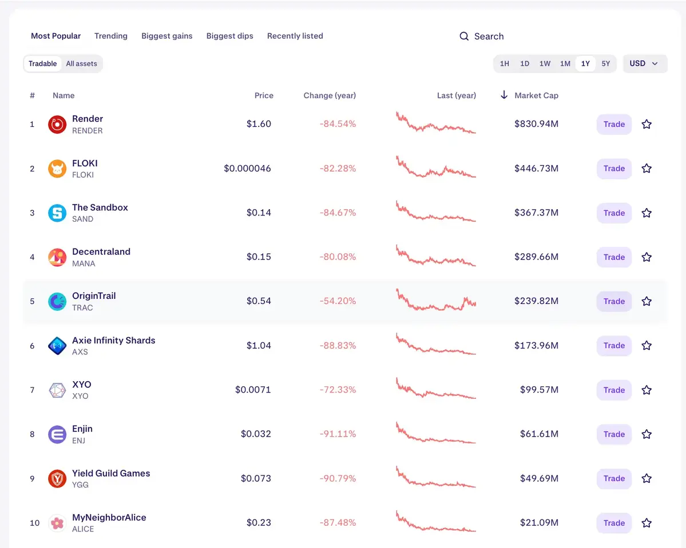Click the XYO geometric logo icon
Screen dimensions: 686x548
coord(56,390)
